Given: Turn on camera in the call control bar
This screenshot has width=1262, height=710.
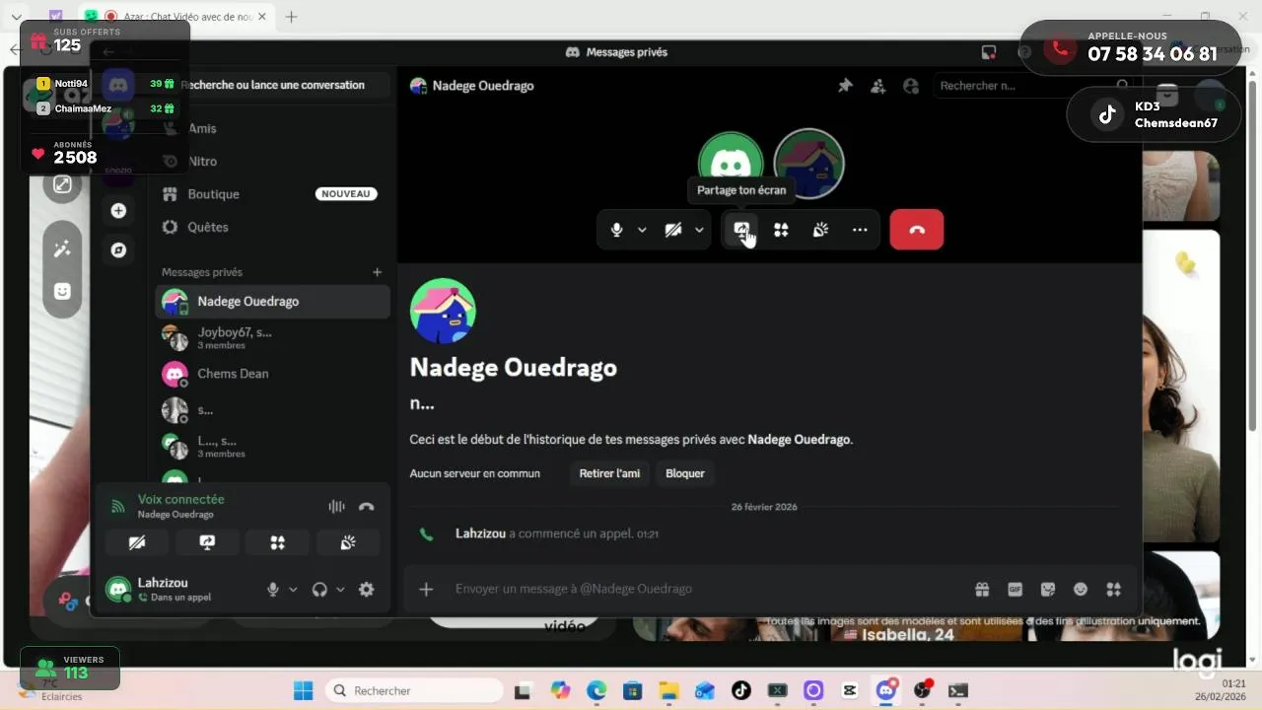Looking at the screenshot, I should pyautogui.click(x=673, y=230).
